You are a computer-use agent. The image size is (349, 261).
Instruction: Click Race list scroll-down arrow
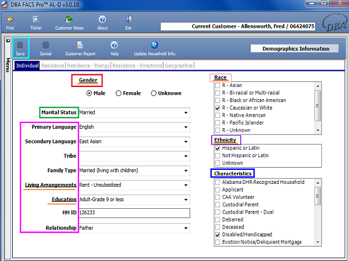point(318,130)
